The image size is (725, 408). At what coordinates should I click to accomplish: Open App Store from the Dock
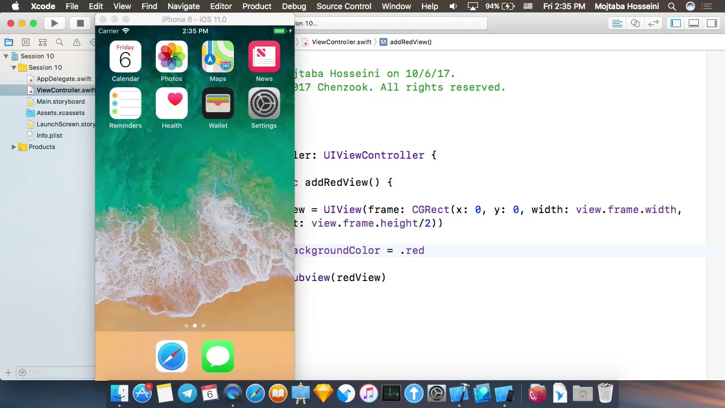(142, 393)
